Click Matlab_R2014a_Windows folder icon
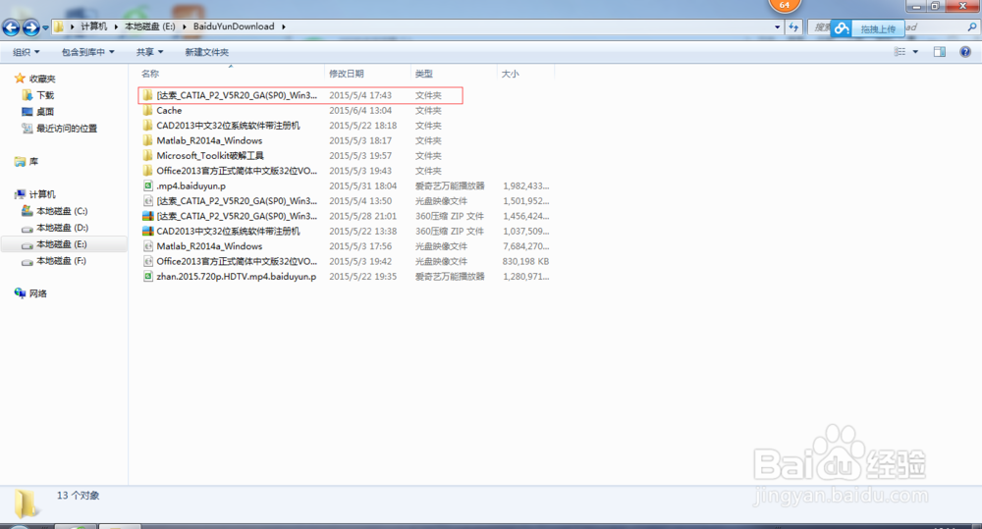The image size is (982, 529). pyautogui.click(x=148, y=140)
